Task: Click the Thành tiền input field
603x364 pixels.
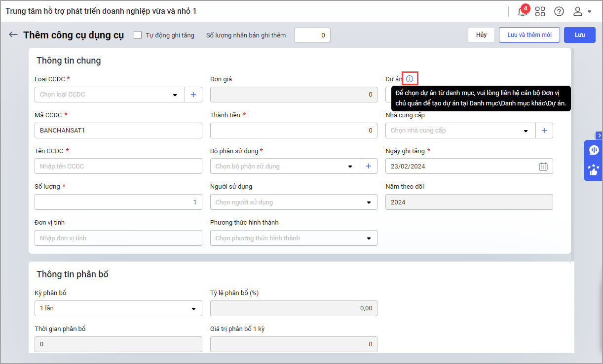Action: point(294,131)
